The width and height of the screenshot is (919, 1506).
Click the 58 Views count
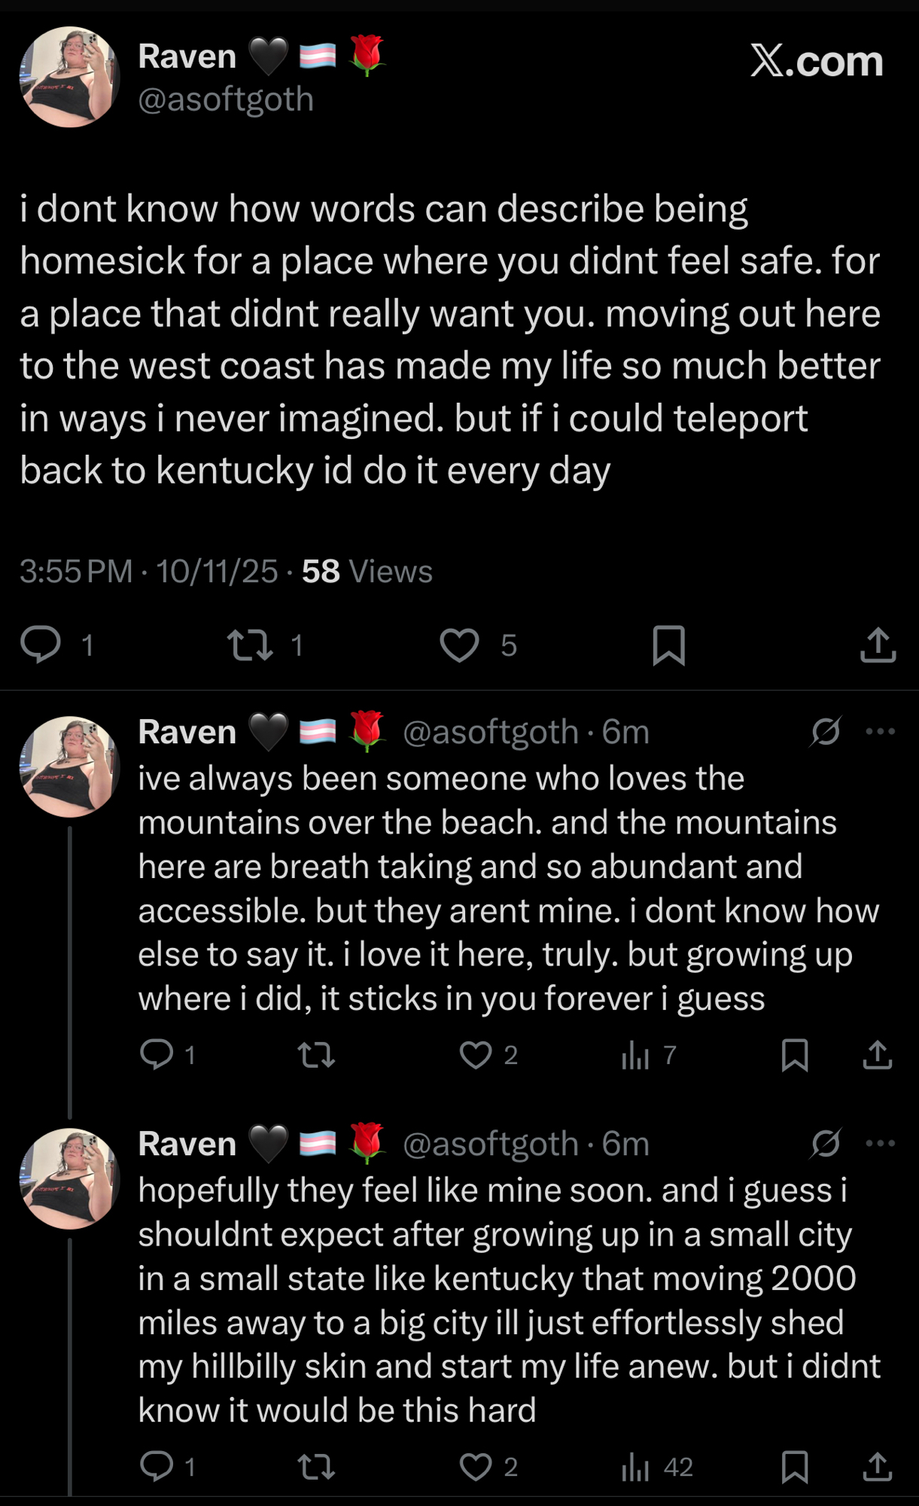[367, 572]
